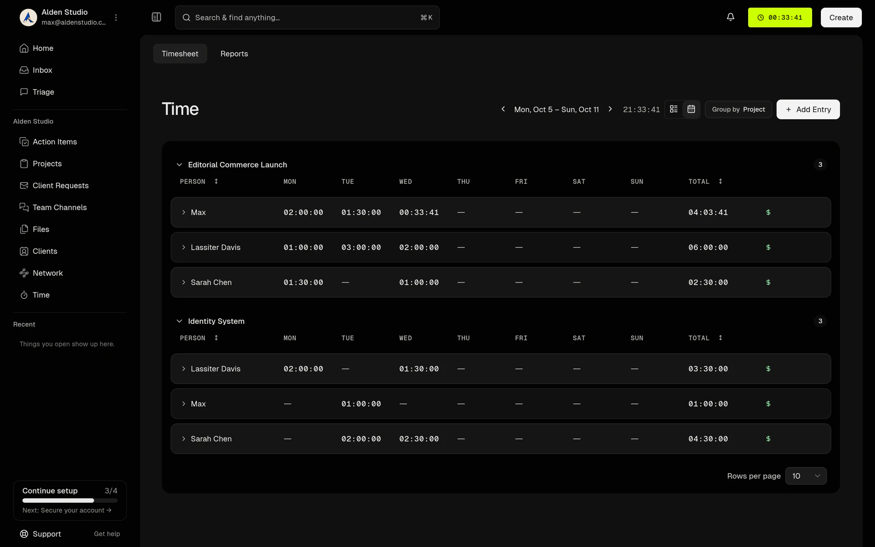Open Files section

pyautogui.click(x=70, y=229)
